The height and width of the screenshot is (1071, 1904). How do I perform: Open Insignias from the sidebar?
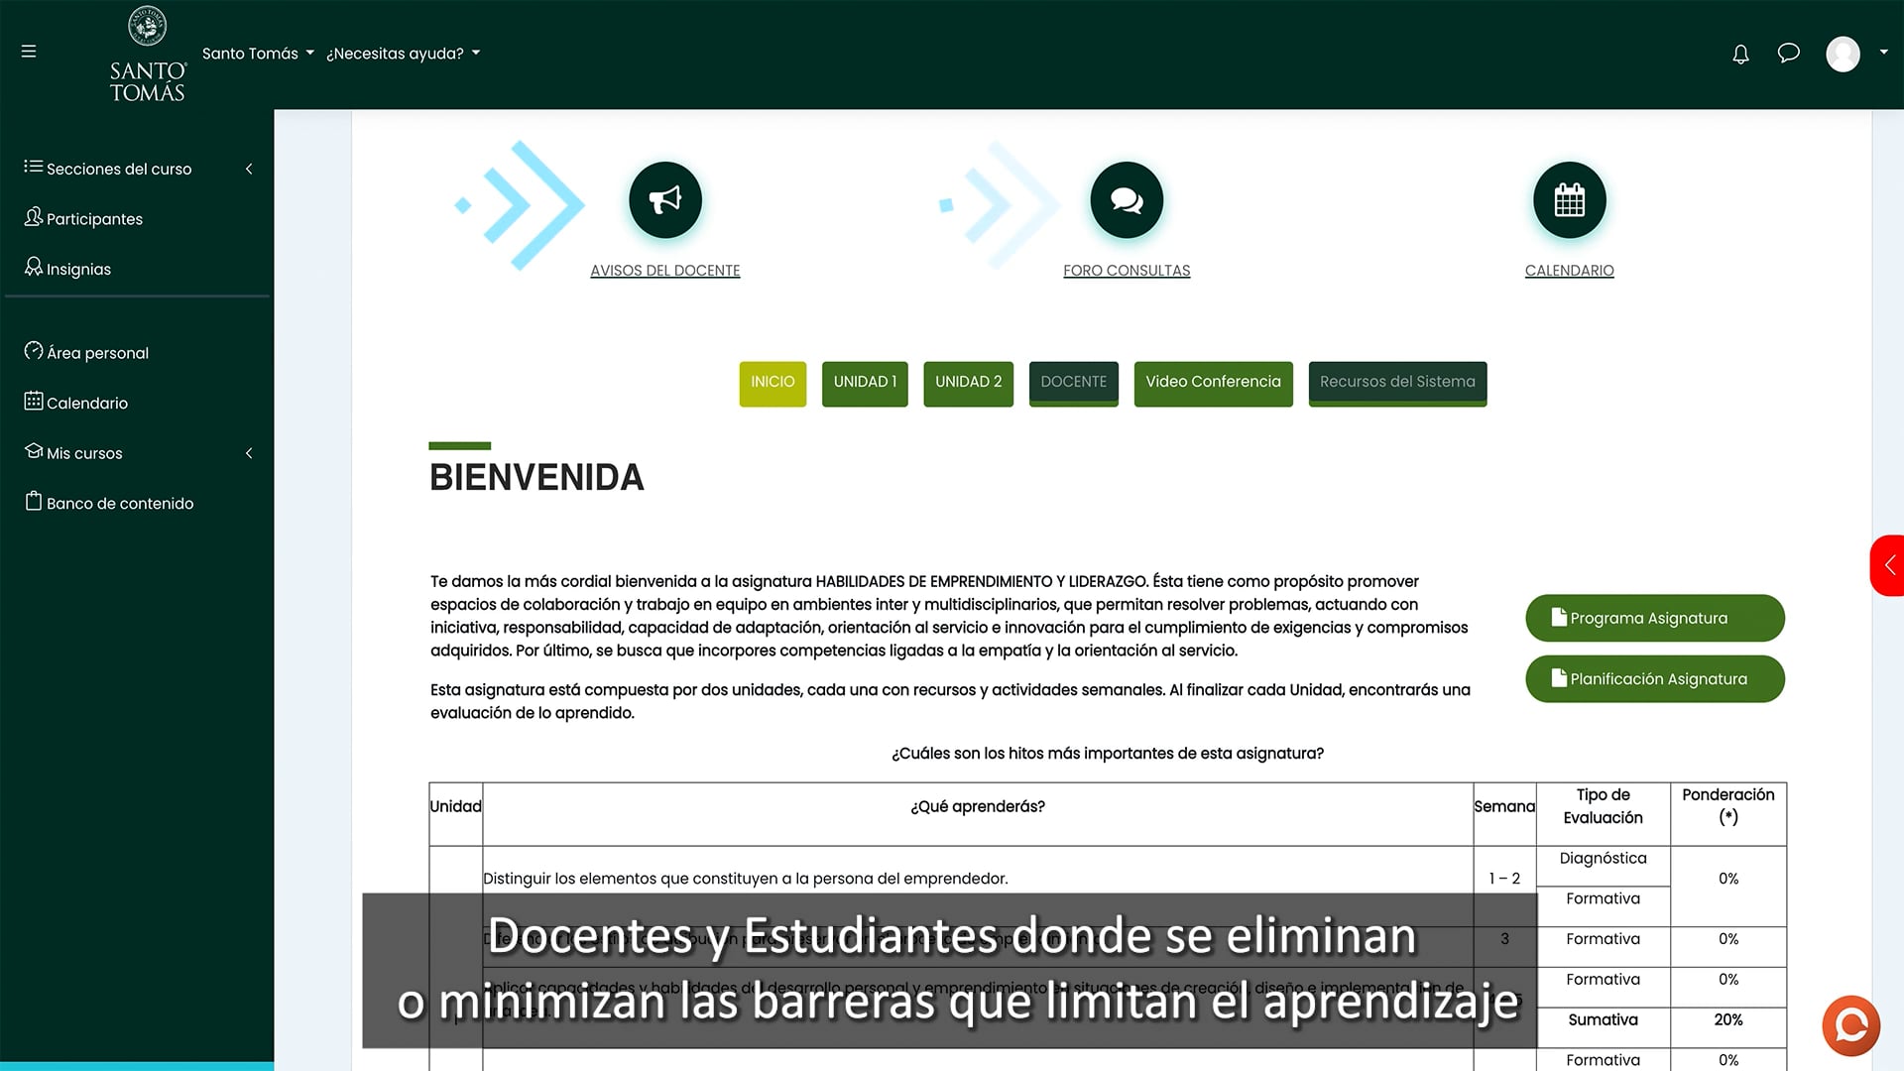(x=77, y=268)
